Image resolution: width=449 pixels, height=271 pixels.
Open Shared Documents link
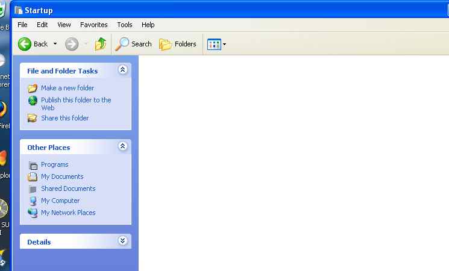tap(68, 188)
